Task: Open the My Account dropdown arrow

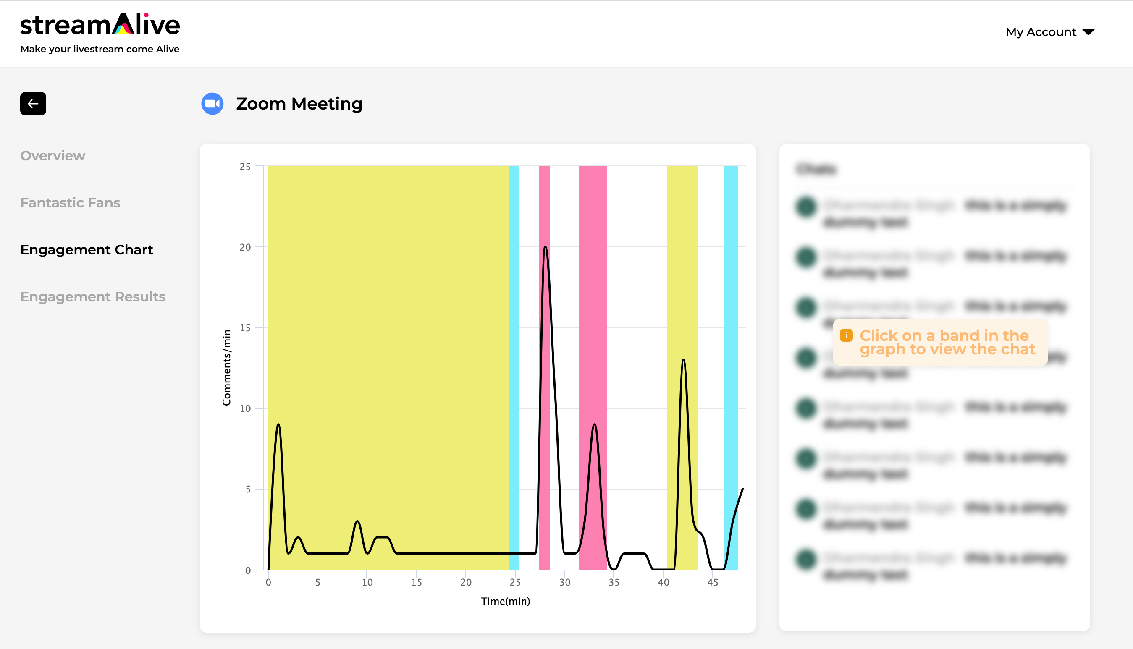Action: click(1088, 32)
